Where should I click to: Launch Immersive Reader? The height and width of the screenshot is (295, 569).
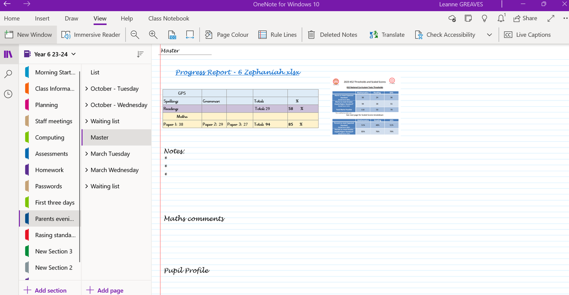click(x=90, y=35)
